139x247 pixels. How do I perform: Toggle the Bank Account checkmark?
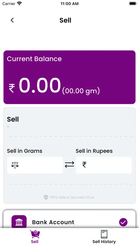[x=123, y=222]
